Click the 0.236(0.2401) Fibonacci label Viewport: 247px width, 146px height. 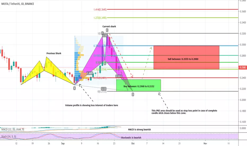tap(100, 78)
